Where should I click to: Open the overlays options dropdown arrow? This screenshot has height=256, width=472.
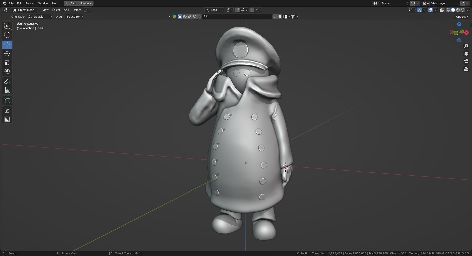(436, 10)
